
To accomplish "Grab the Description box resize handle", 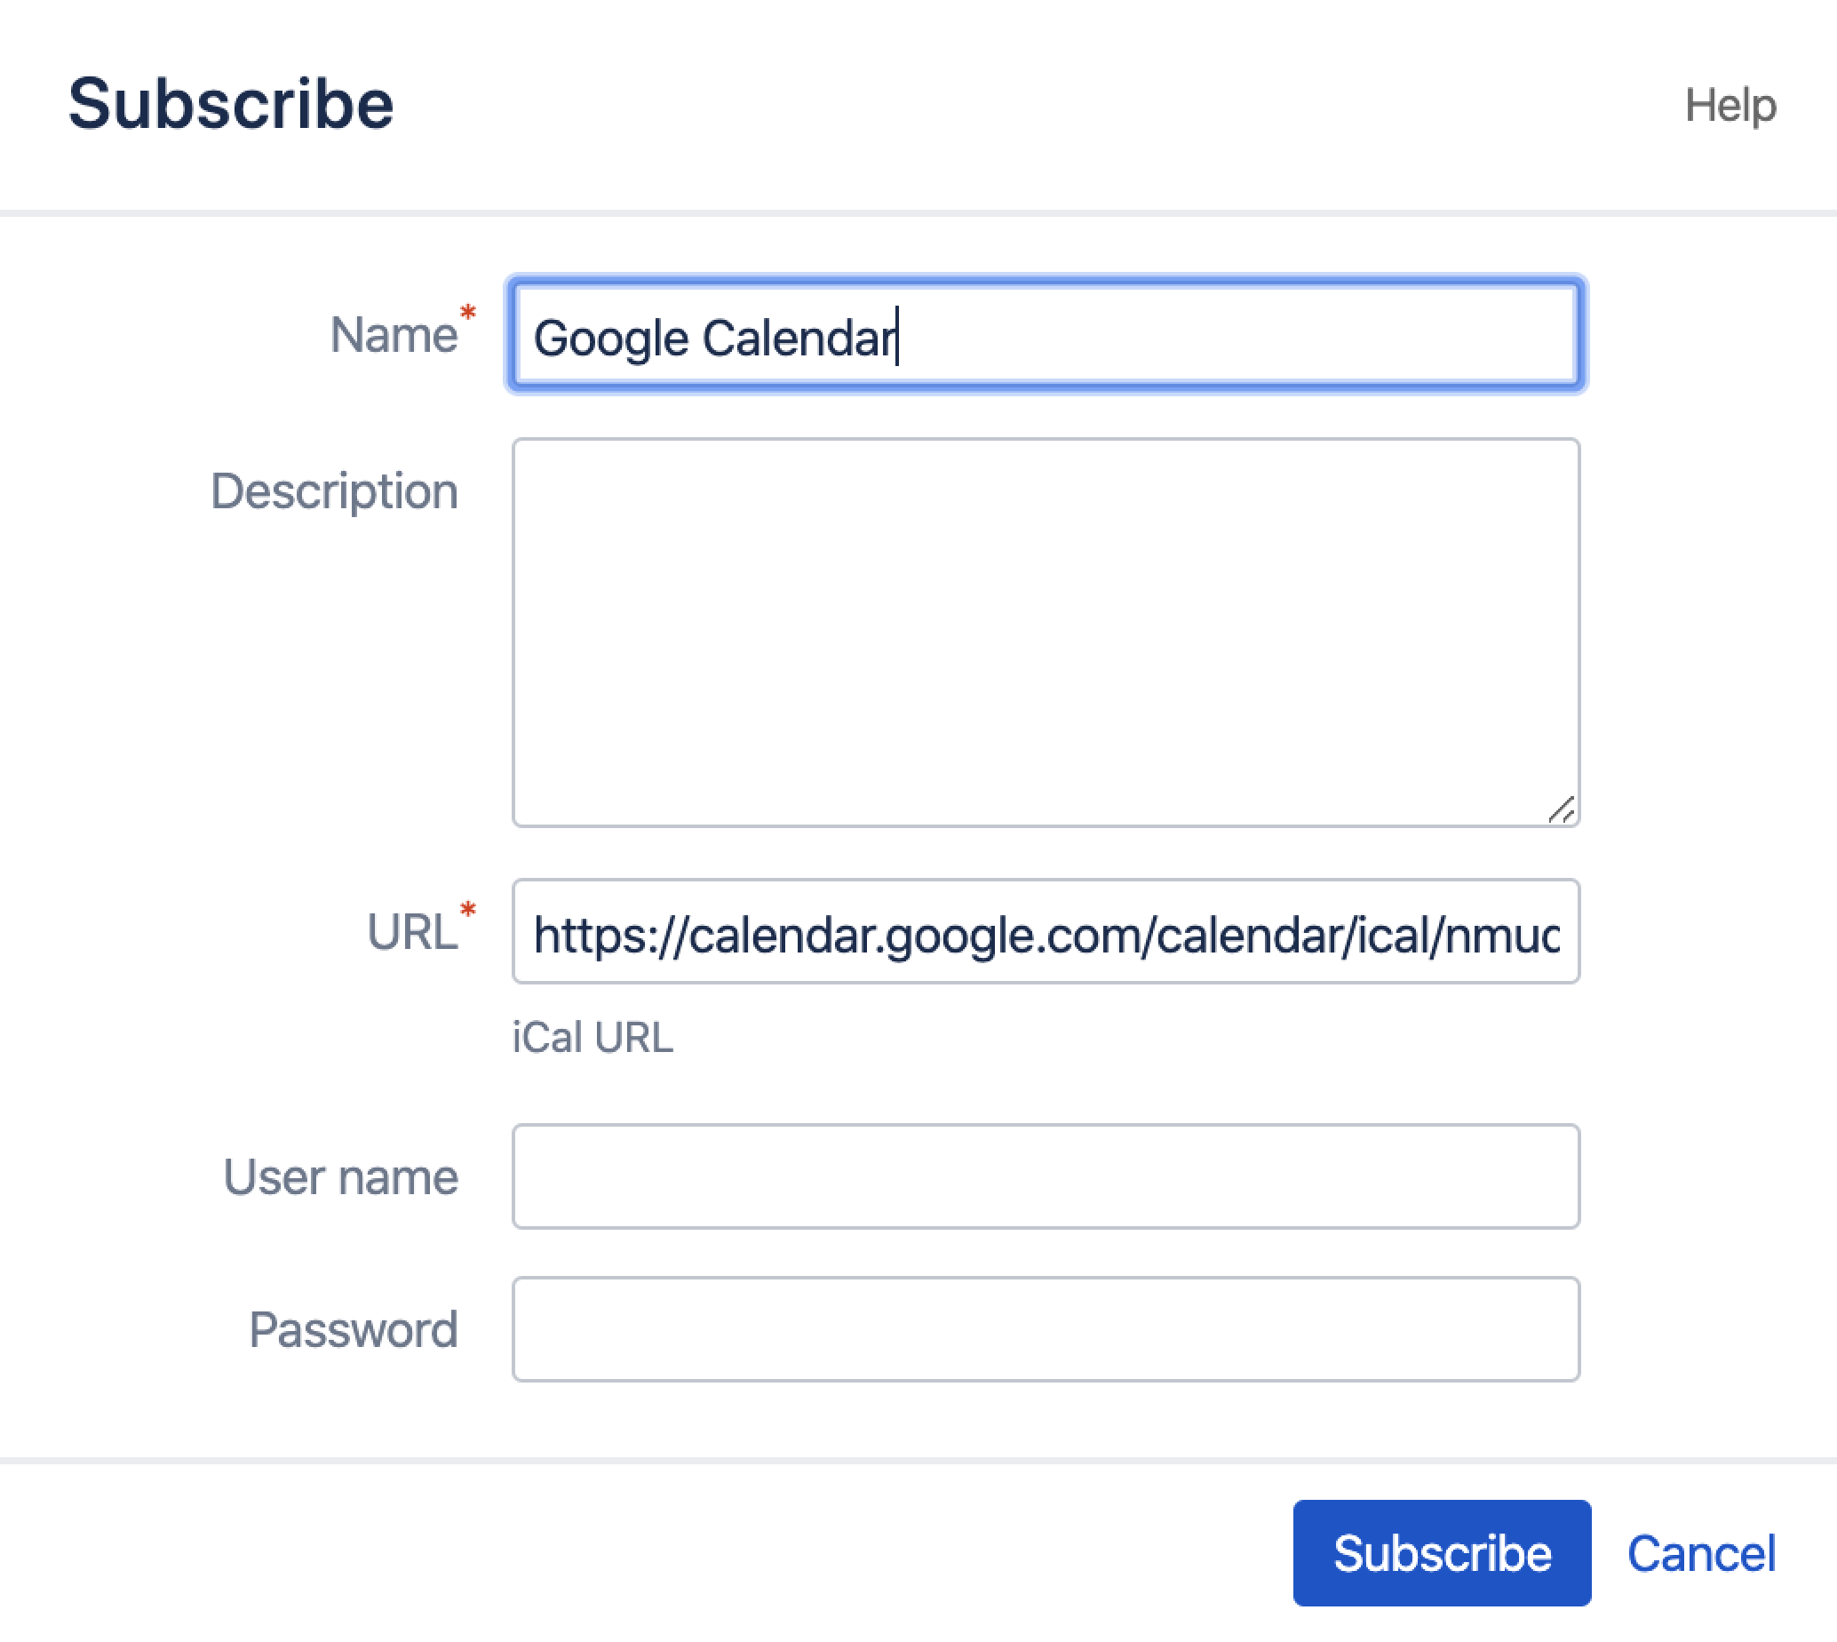I will [x=1562, y=809].
